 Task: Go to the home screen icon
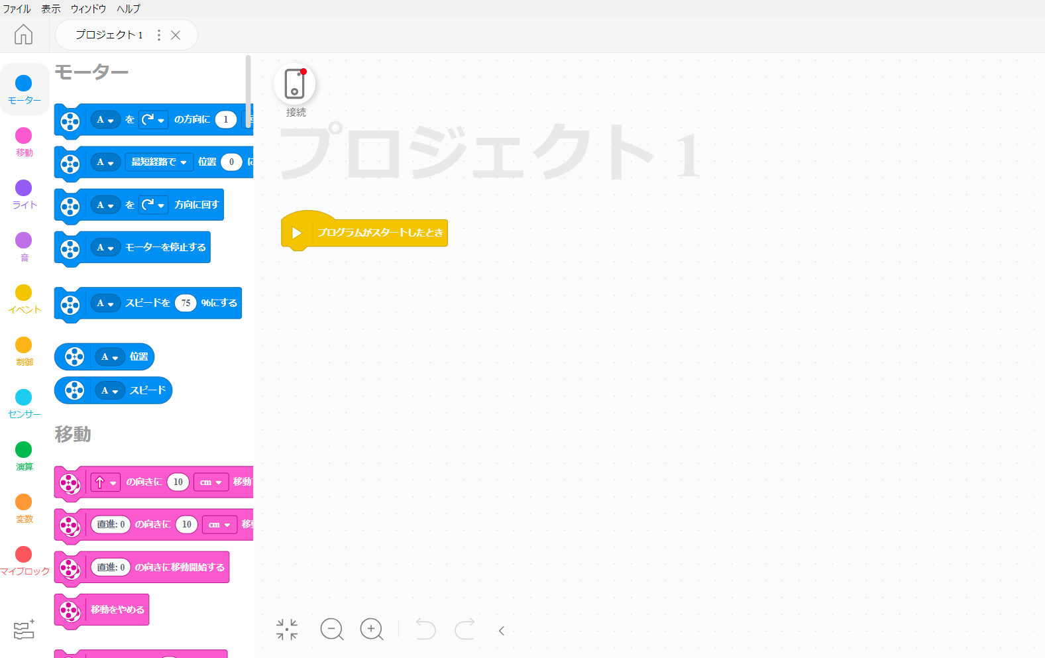[23, 34]
